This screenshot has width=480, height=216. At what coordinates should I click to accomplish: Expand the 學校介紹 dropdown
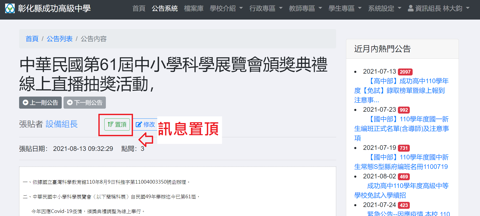(226, 8)
